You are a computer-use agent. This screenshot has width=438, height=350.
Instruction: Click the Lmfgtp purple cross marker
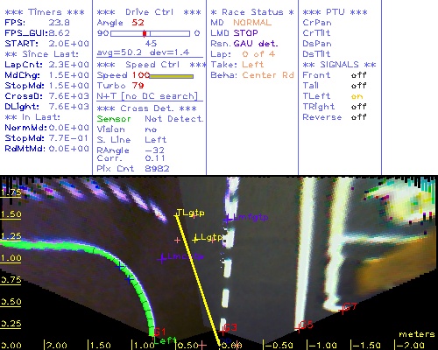tap(246, 218)
